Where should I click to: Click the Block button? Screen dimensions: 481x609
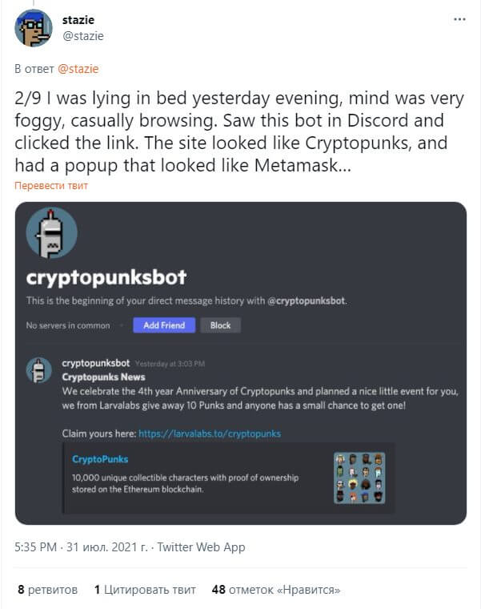tap(220, 325)
